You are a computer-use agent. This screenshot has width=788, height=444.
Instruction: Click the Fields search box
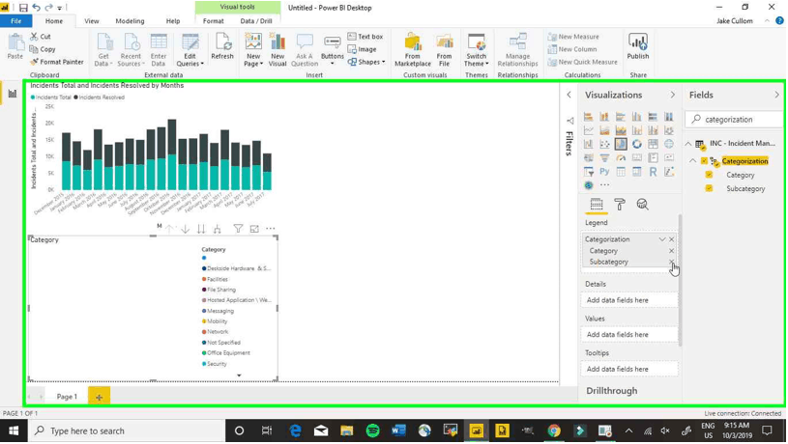(x=735, y=120)
